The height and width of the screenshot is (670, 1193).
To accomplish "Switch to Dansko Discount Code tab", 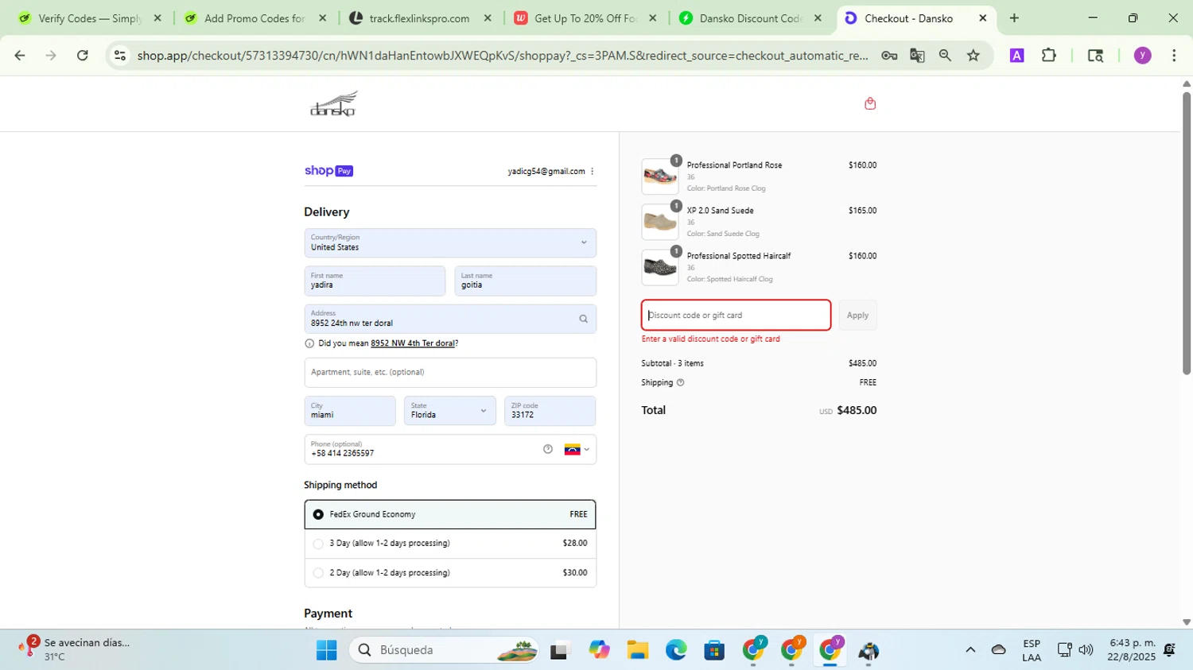I will pyautogui.click(x=750, y=18).
